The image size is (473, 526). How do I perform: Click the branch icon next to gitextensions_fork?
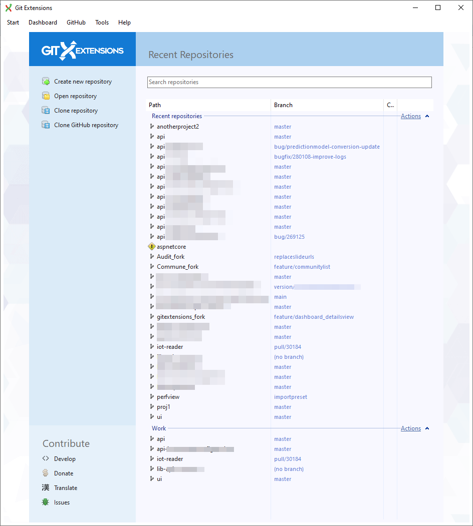pos(152,317)
